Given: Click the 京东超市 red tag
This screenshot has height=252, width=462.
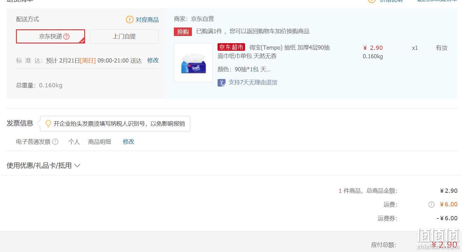Looking at the screenshot, I should (231, 47).
